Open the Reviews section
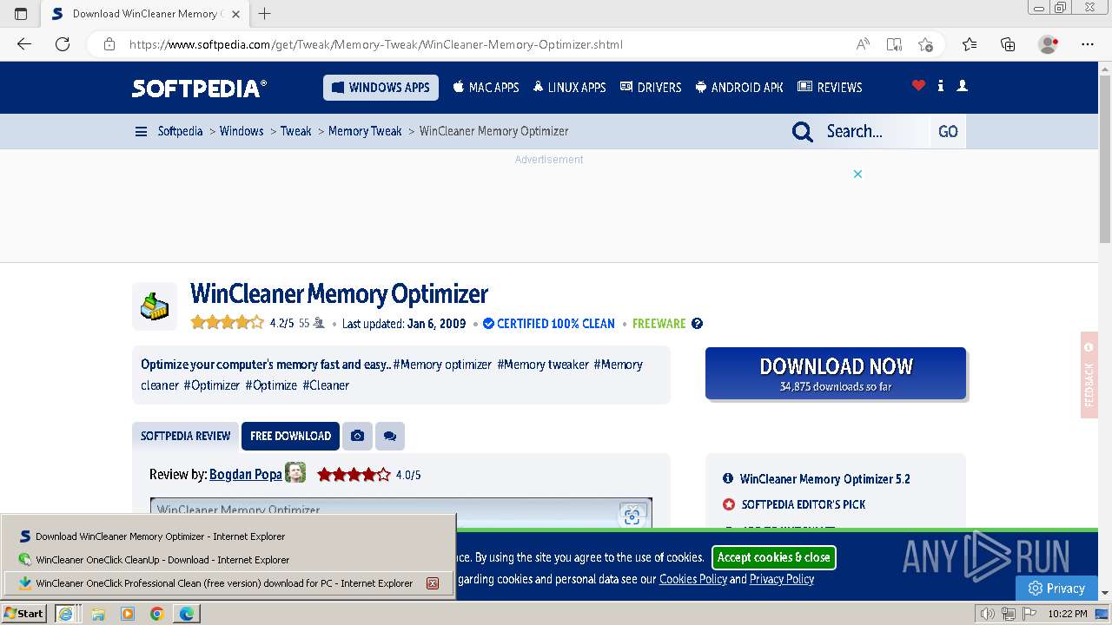1112x625 pixels. point(830,88)
